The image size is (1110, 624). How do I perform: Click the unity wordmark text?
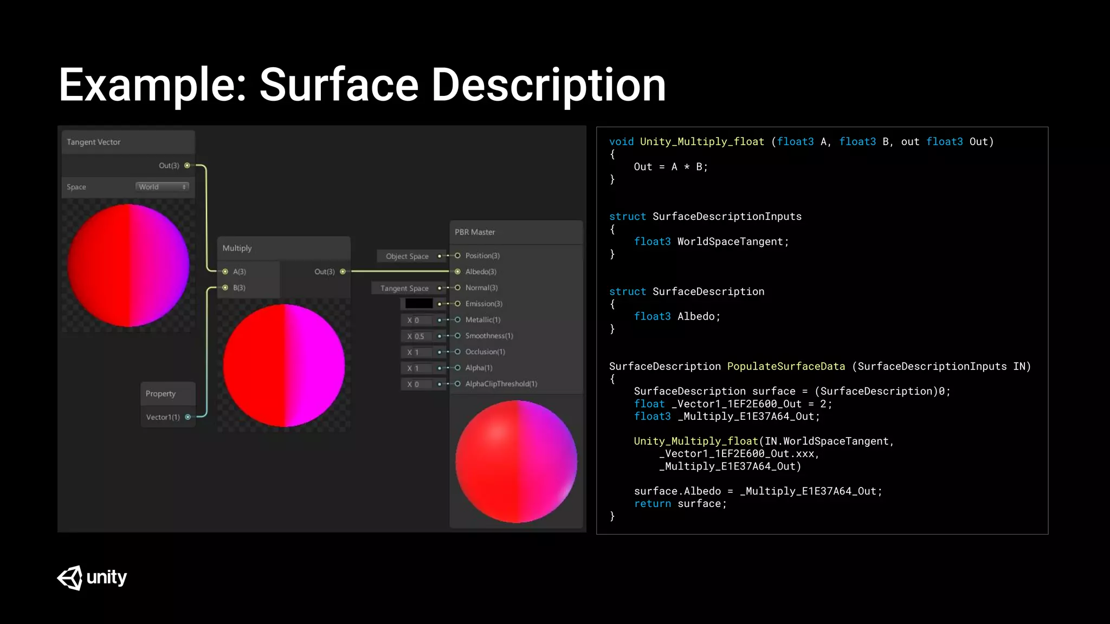107,578
